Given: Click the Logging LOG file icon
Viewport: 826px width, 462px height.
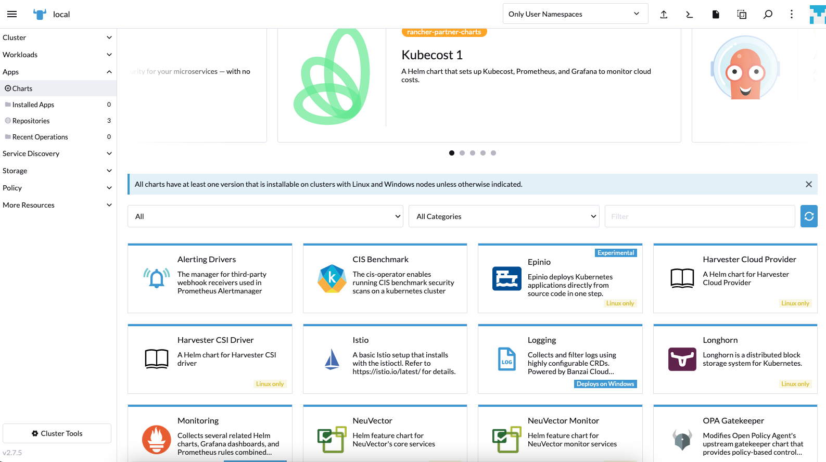Looking at the screenshot, I should (x=507, y=359).
